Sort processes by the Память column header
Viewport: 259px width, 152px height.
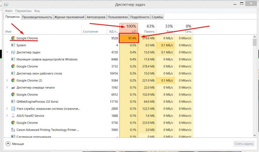click(x=149, y=31)
